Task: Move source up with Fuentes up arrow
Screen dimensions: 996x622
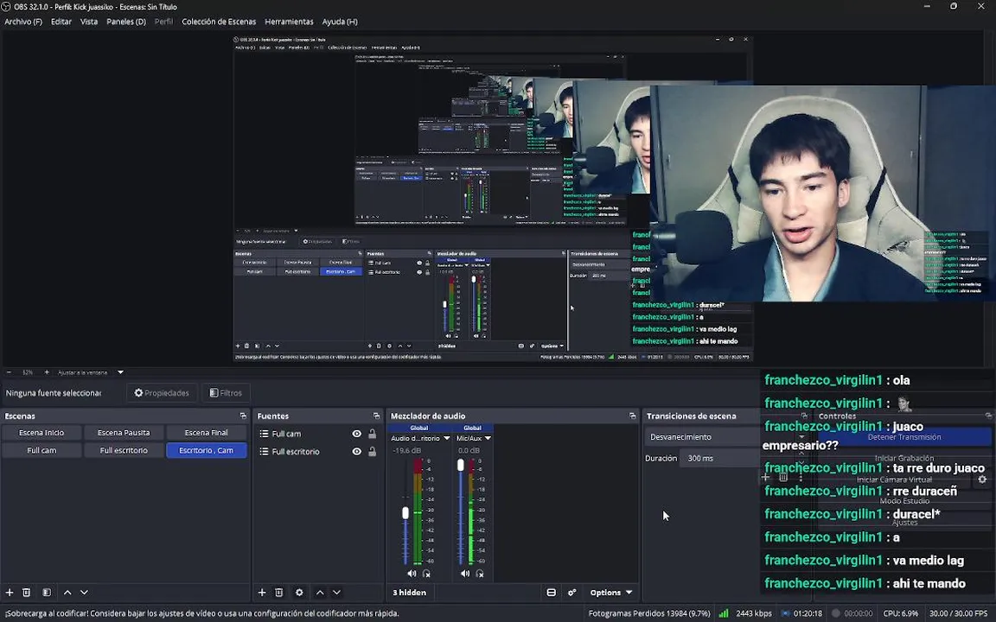Action: click(320, 592)
